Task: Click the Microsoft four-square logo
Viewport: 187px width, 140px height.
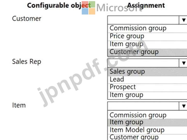Action: (88, 8)
